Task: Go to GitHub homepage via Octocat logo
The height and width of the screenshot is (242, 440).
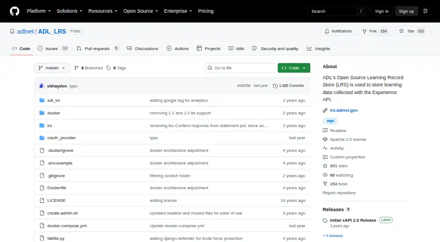Action: coord(15,11)
